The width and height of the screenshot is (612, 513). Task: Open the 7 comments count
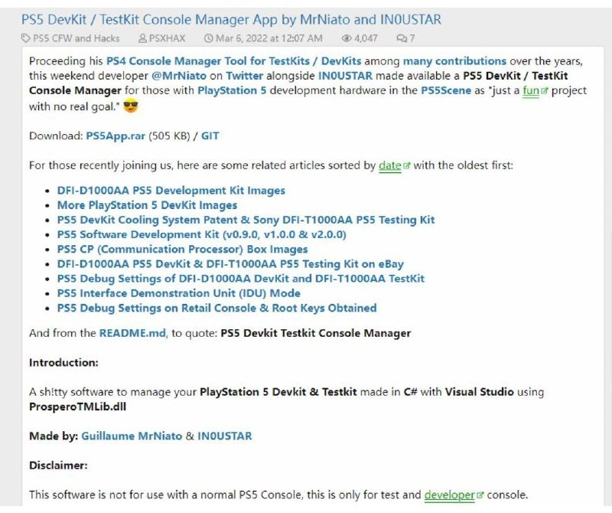click(412, 38)
